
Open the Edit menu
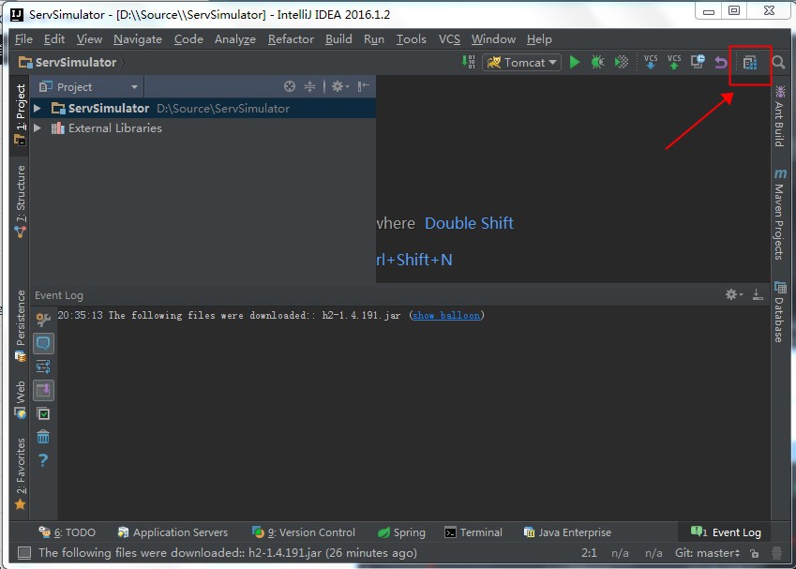click(53, 39)
